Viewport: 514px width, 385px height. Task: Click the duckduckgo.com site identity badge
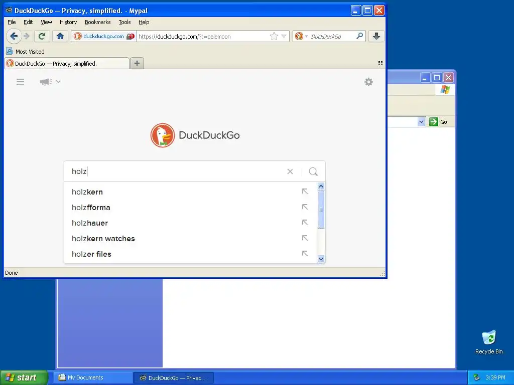coord(103,36)
